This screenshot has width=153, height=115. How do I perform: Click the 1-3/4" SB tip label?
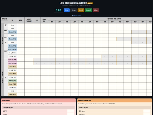[12, 88]
